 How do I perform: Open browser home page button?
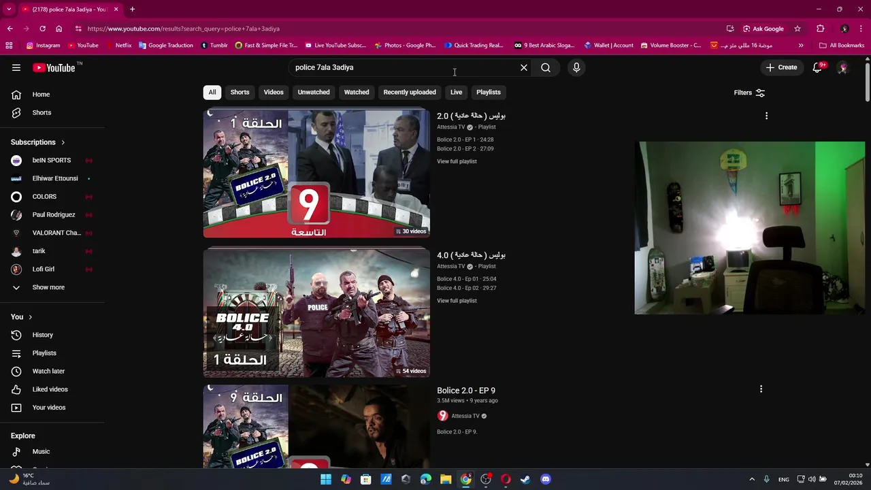(x=59, y=29)
